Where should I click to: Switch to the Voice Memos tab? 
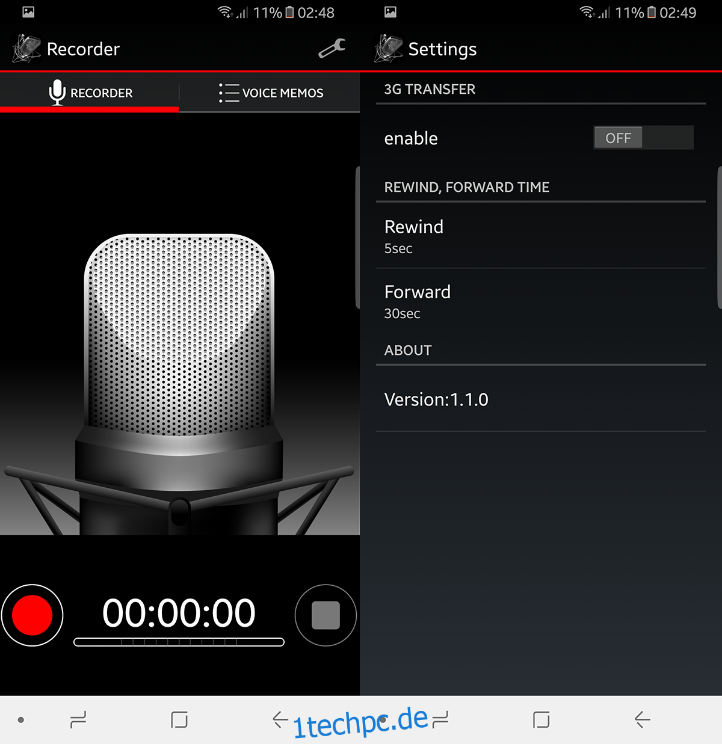point(270,93)
